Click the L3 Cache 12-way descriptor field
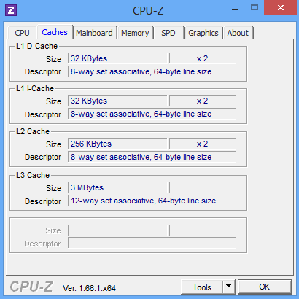Image resolution: width=299 pixels, height=299 pixels. tap(152, 201)
